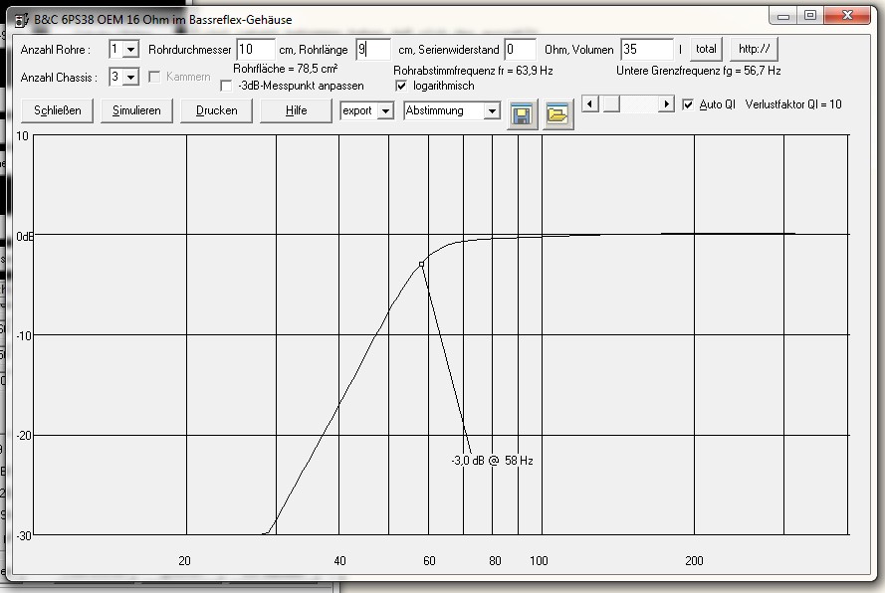This screenshot has height=593, width=885.
Task: Uncheck the logarithmisch checkbox
Action: [401, 86]
